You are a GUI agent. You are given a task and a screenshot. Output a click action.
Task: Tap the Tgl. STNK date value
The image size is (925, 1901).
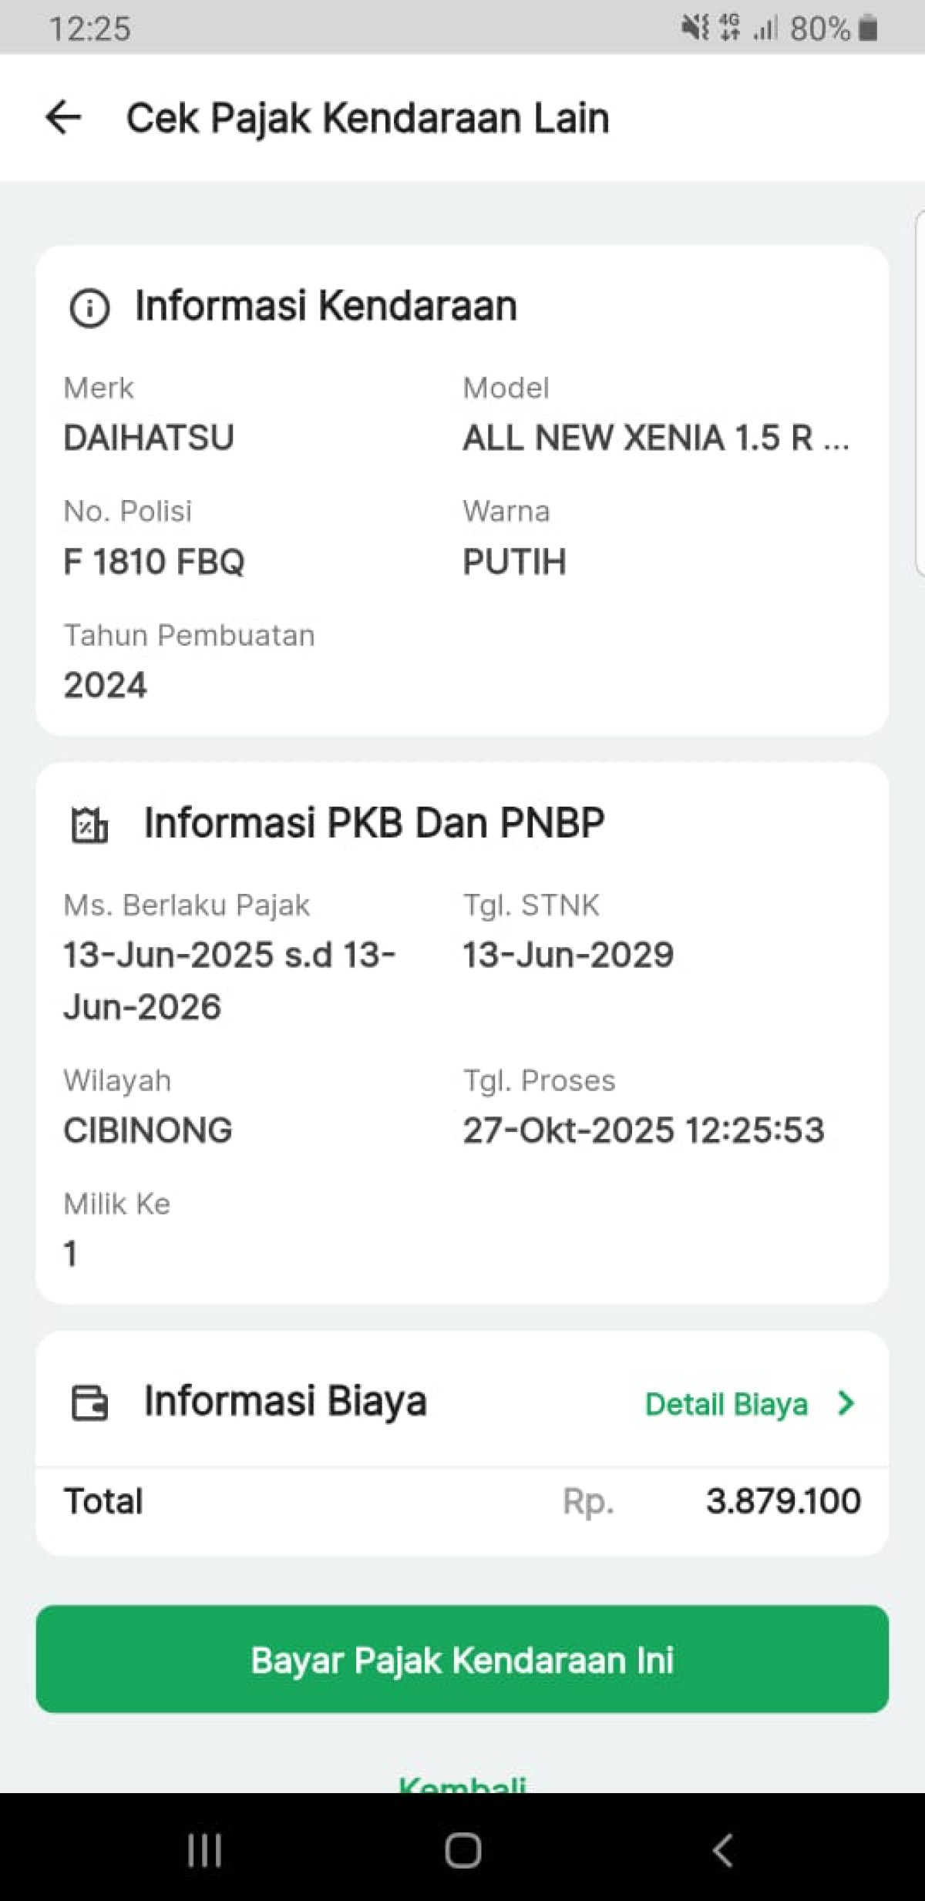click(568, 956)
